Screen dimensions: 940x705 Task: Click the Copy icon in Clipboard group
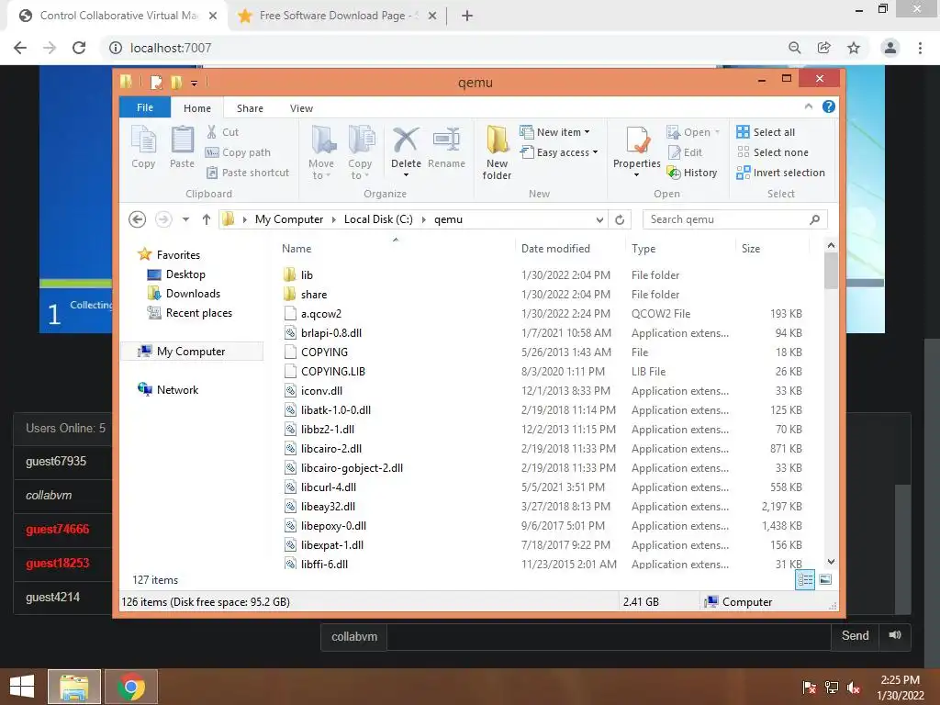click(x=143, y=147)
